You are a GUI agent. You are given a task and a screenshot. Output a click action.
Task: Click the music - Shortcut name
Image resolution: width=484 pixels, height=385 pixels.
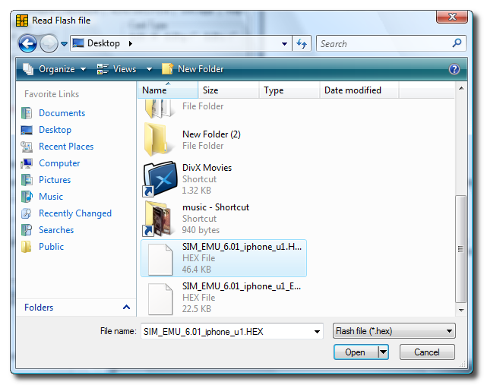point(216,207)
